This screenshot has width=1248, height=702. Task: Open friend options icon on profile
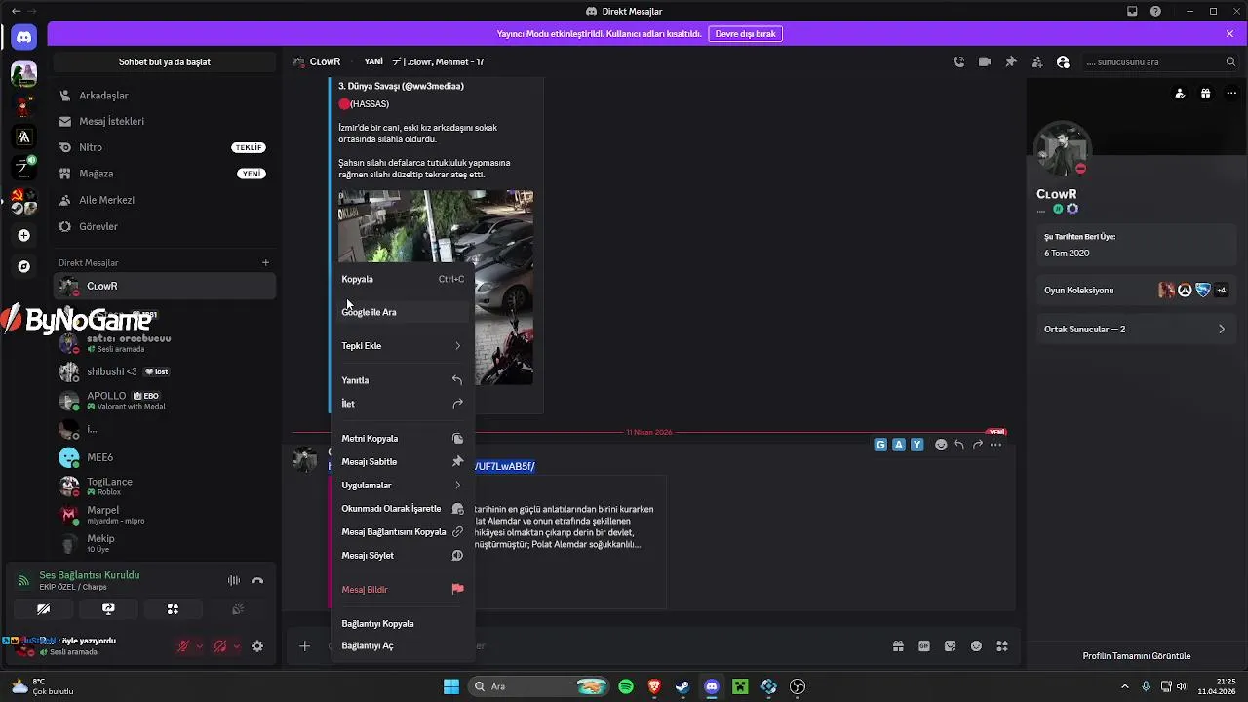pos(1180,94)
